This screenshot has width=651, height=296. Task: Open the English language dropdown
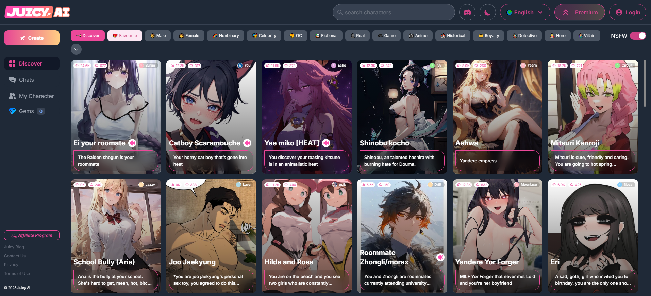(525, 12)
